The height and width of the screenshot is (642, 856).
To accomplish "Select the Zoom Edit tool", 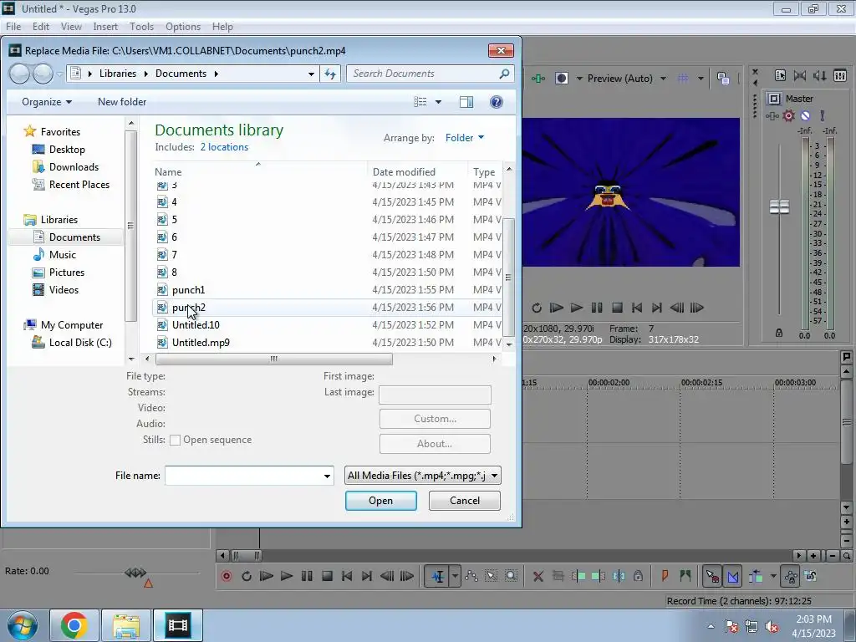I will [x=511, y=576].
